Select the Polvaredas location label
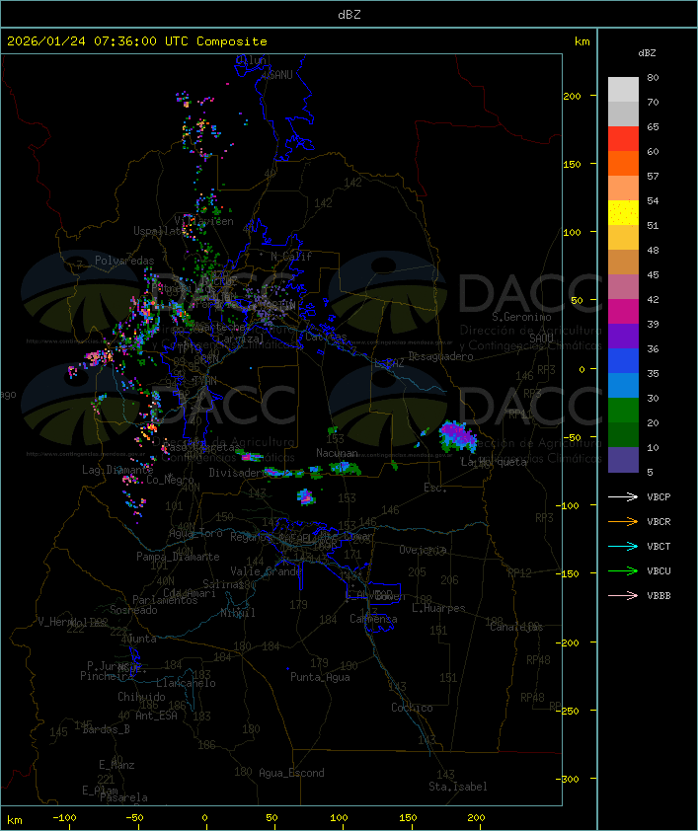The height and width of the screenshot is (831, 698). tap(124, 261)
